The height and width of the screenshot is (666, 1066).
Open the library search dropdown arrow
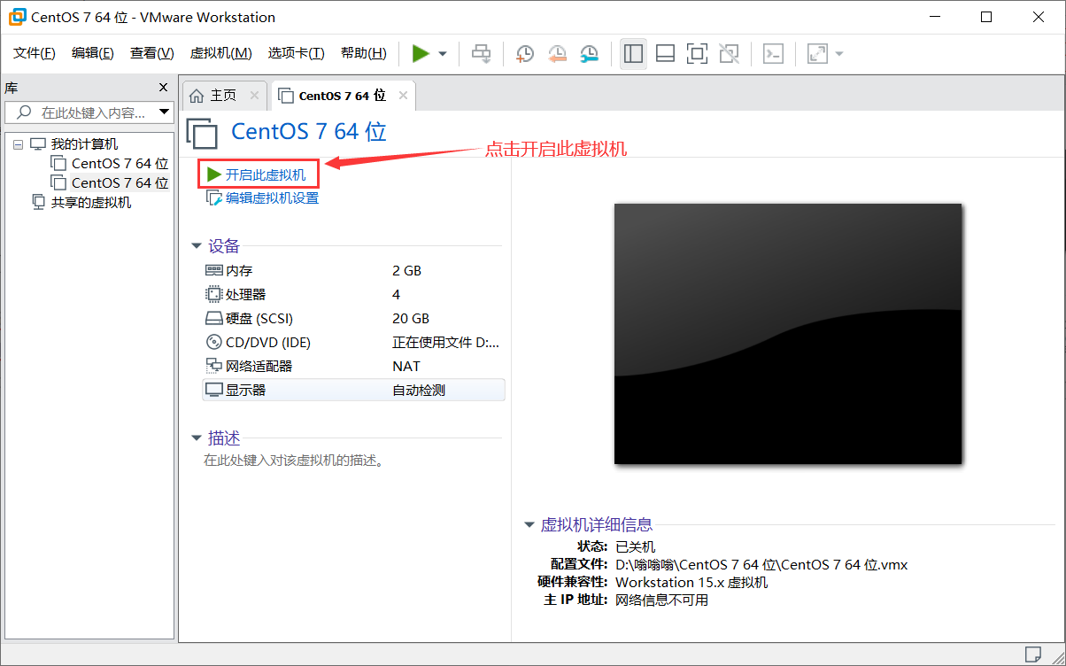coord(164,112)
